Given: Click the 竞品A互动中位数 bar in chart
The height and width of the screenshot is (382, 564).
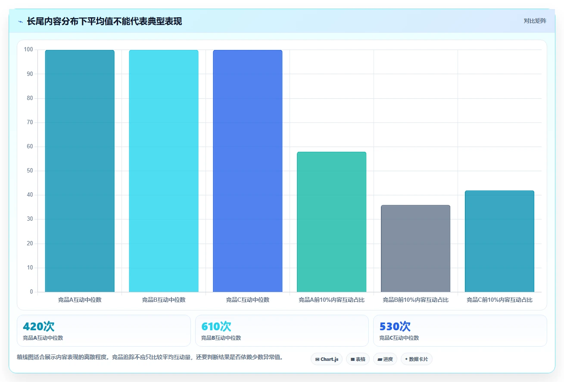Looking at the screenshot, I should pos(80,171).
